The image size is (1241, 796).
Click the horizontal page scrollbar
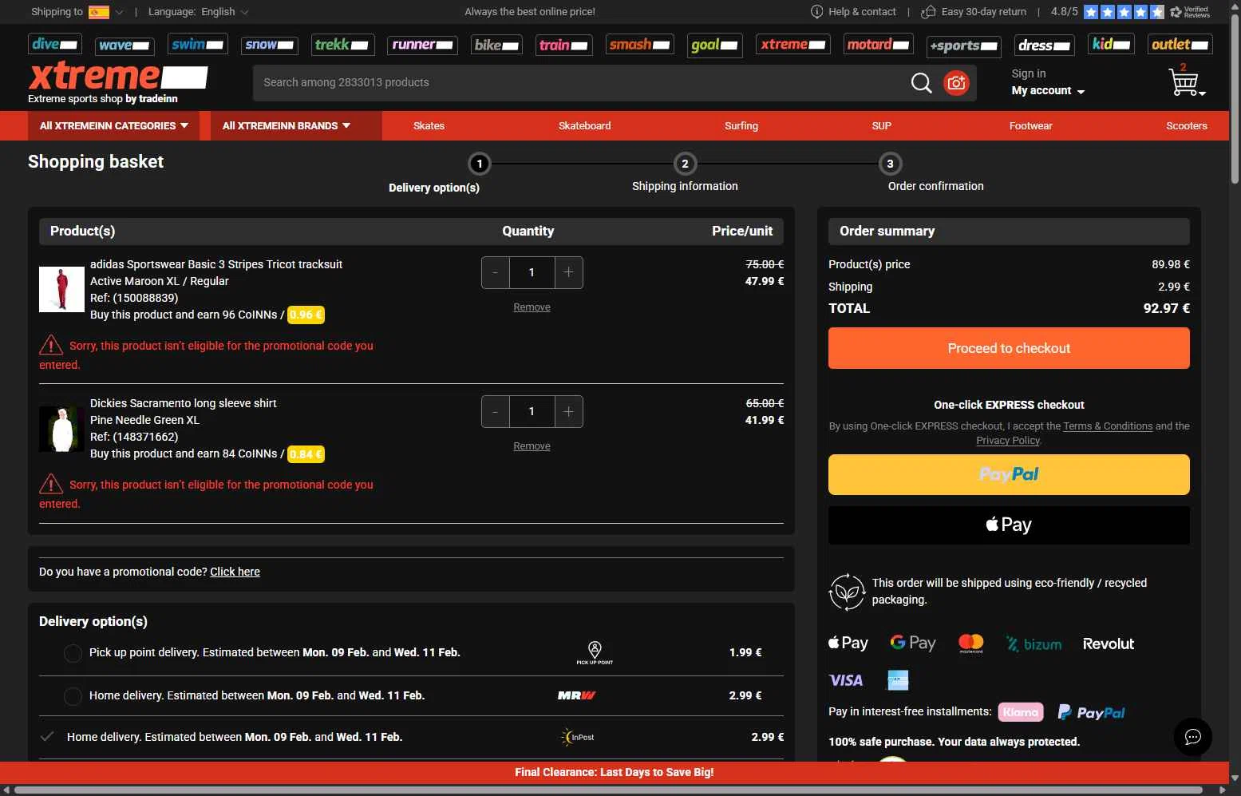pos(608,790)
